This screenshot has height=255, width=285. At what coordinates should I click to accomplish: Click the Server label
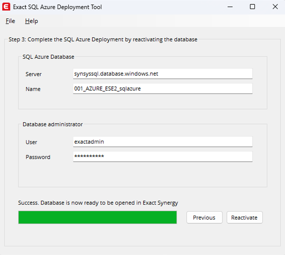point(34,74)
